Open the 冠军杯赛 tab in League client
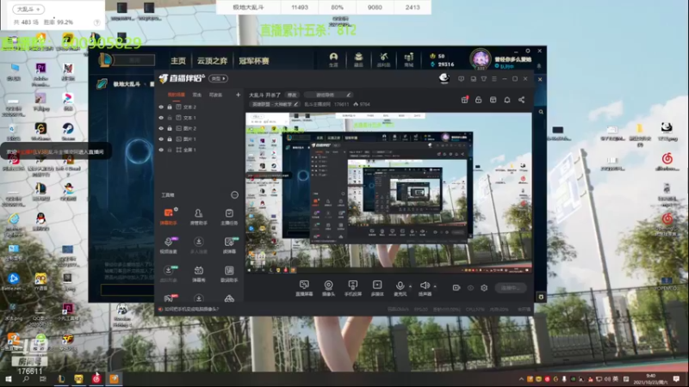 coord(253,61)
